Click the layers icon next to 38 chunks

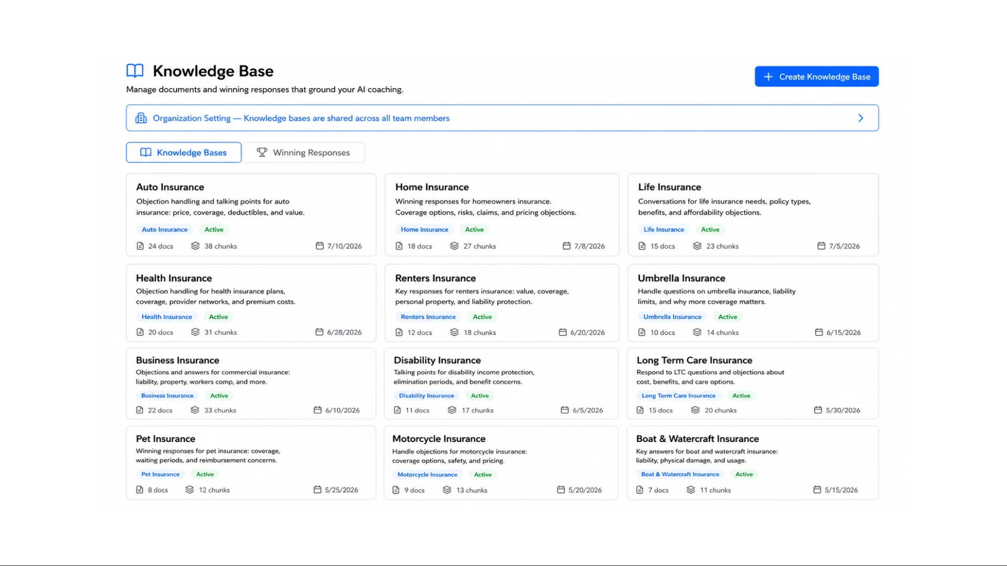pyautogui.click(x=195, y=246)
